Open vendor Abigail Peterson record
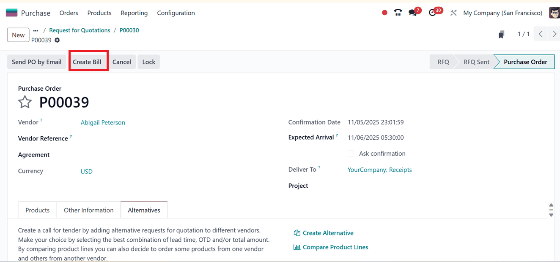This screenshot has width=560, height=262. (103, 122)
